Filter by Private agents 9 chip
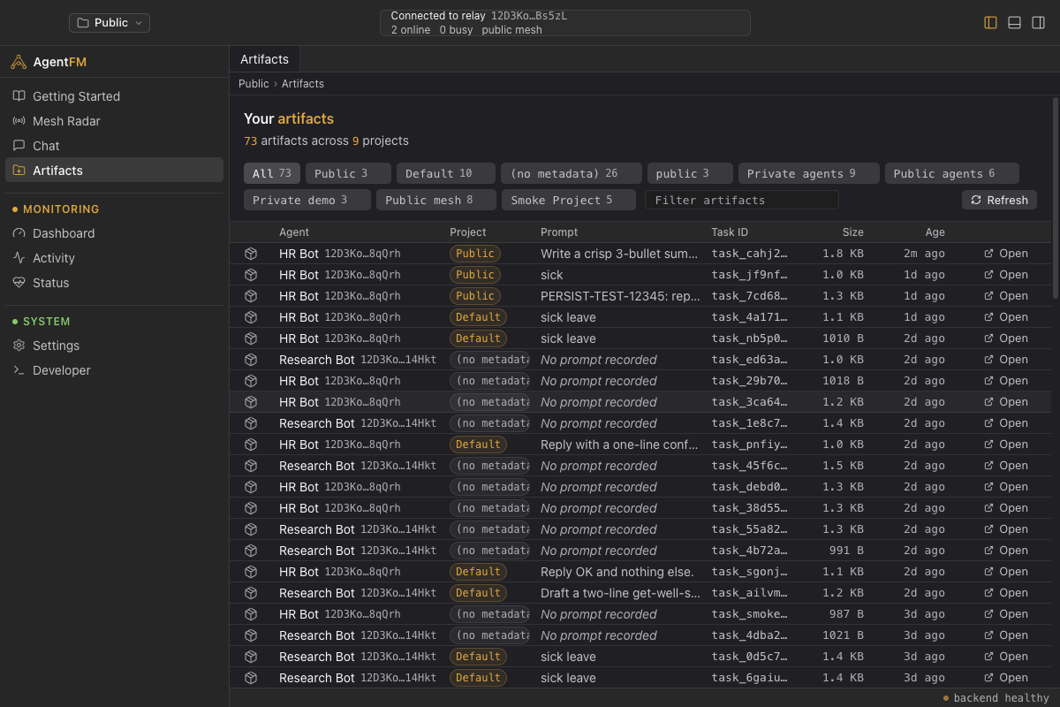The width and height of the screenshot is (1060, 707). [808, 173]
